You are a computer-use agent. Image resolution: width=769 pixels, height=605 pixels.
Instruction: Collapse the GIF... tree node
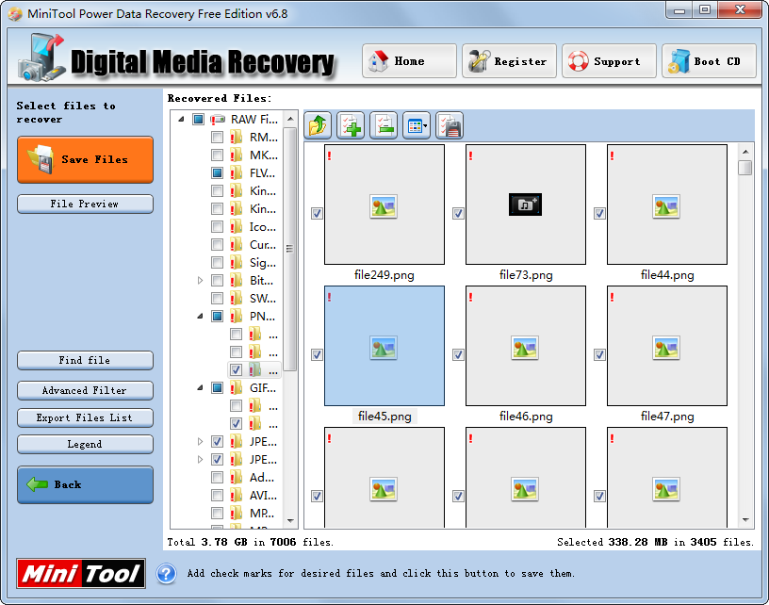click(x=200, y=388)
